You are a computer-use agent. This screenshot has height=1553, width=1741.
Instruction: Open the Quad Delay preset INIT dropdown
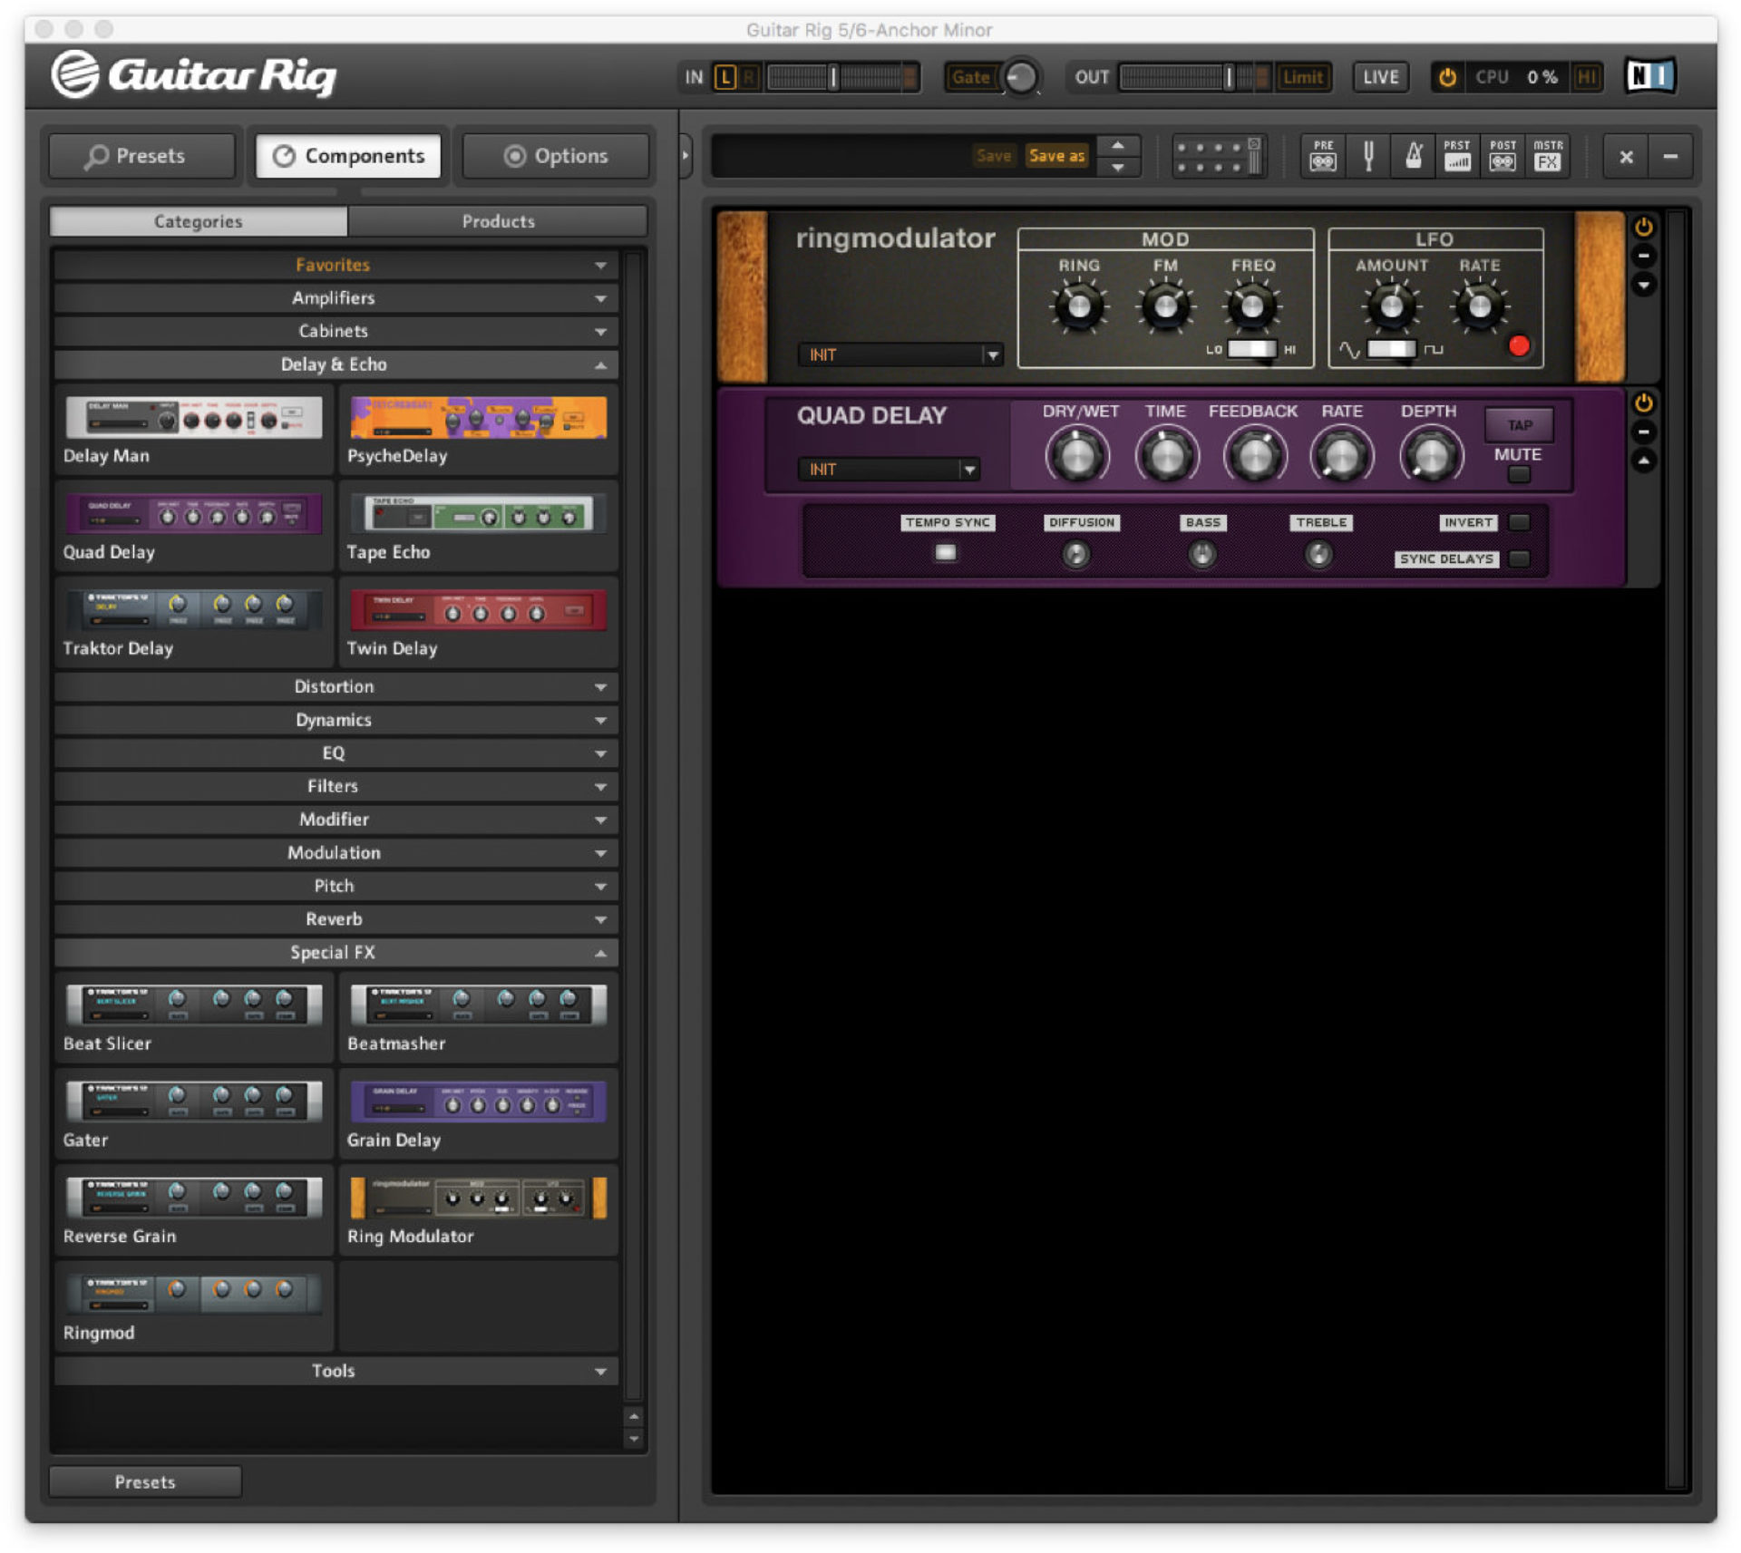889,470
